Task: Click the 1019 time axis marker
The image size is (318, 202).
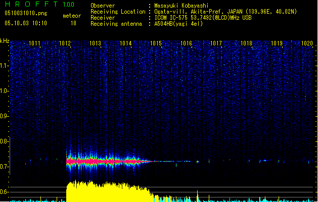Action: tap(277, 43)
